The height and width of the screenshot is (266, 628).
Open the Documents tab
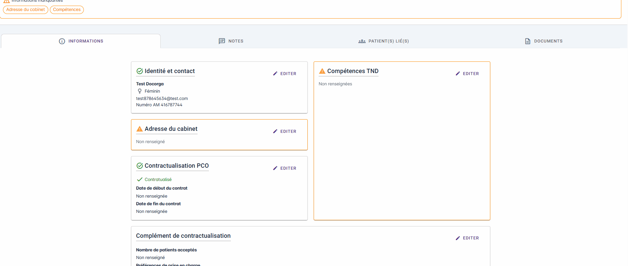tap(544, 41)
